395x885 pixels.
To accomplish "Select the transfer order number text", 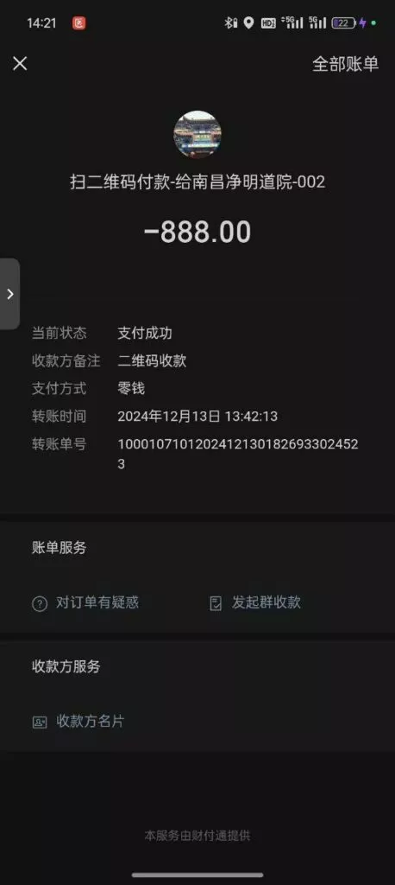I will click(x=238, y=454).
